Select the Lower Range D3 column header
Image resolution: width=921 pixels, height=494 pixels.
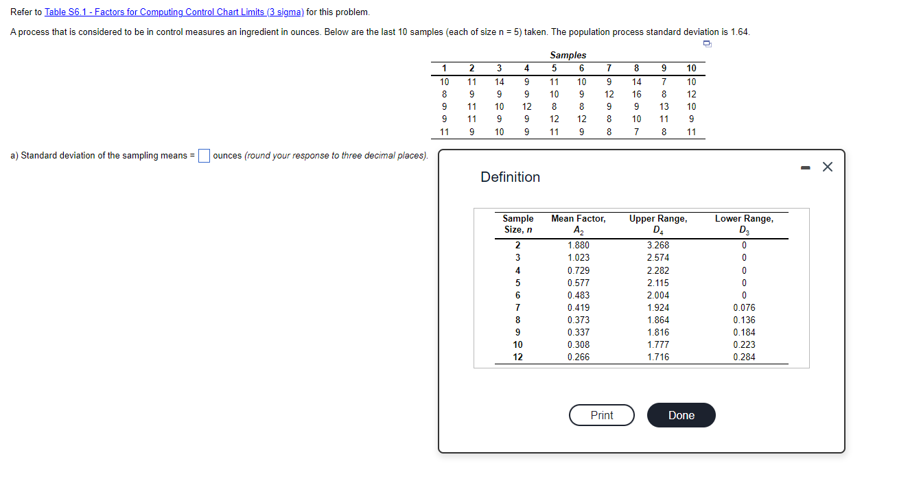pyautogui.click(x=745, y=222)
